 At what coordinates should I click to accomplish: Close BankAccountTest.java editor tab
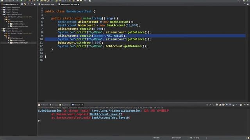click(79, 4)
